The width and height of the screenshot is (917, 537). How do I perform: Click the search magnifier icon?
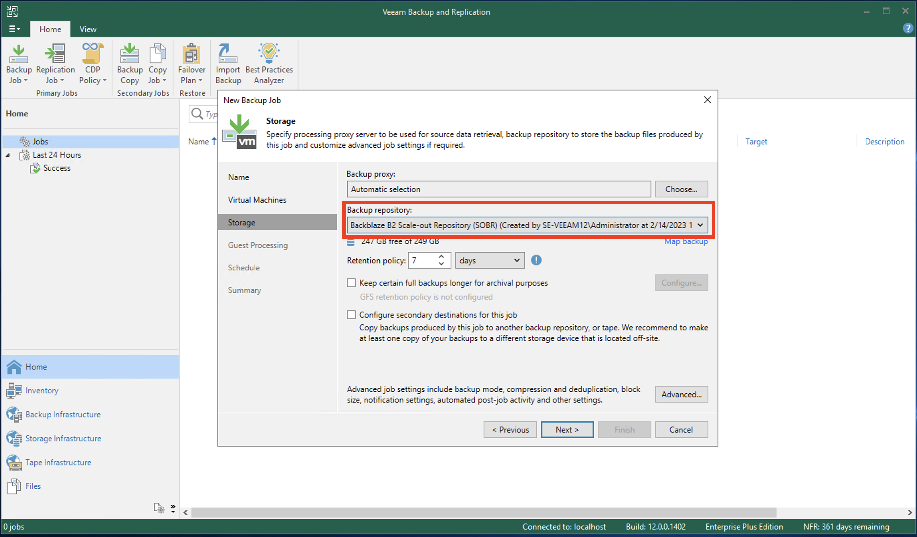tap(197, 114)
